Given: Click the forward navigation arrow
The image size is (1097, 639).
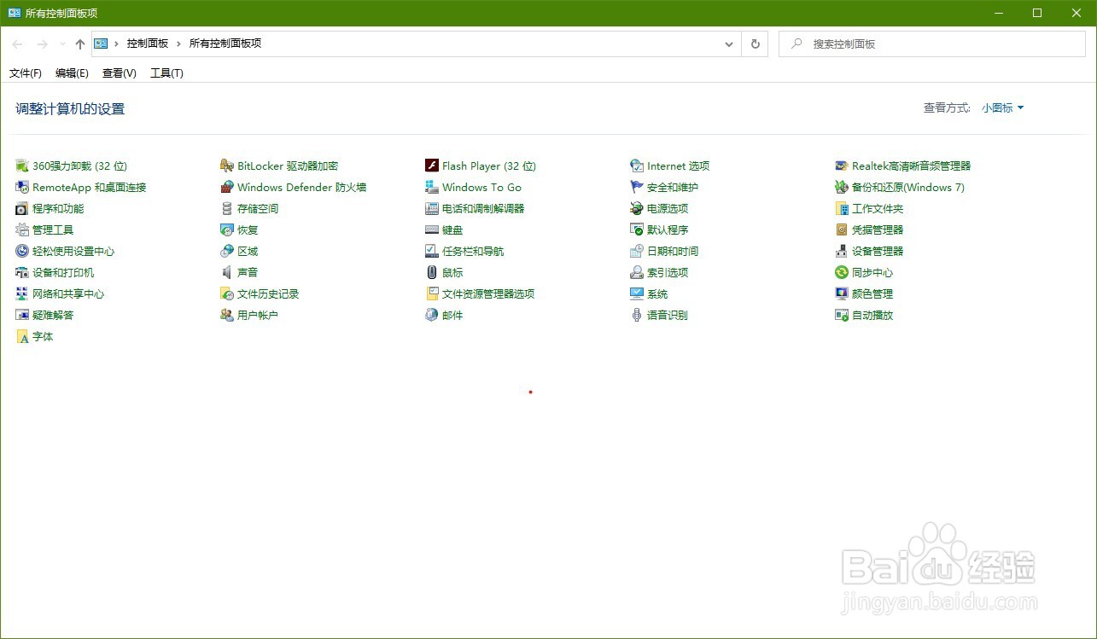Looking at the screenshot, I should coord(42,44).
